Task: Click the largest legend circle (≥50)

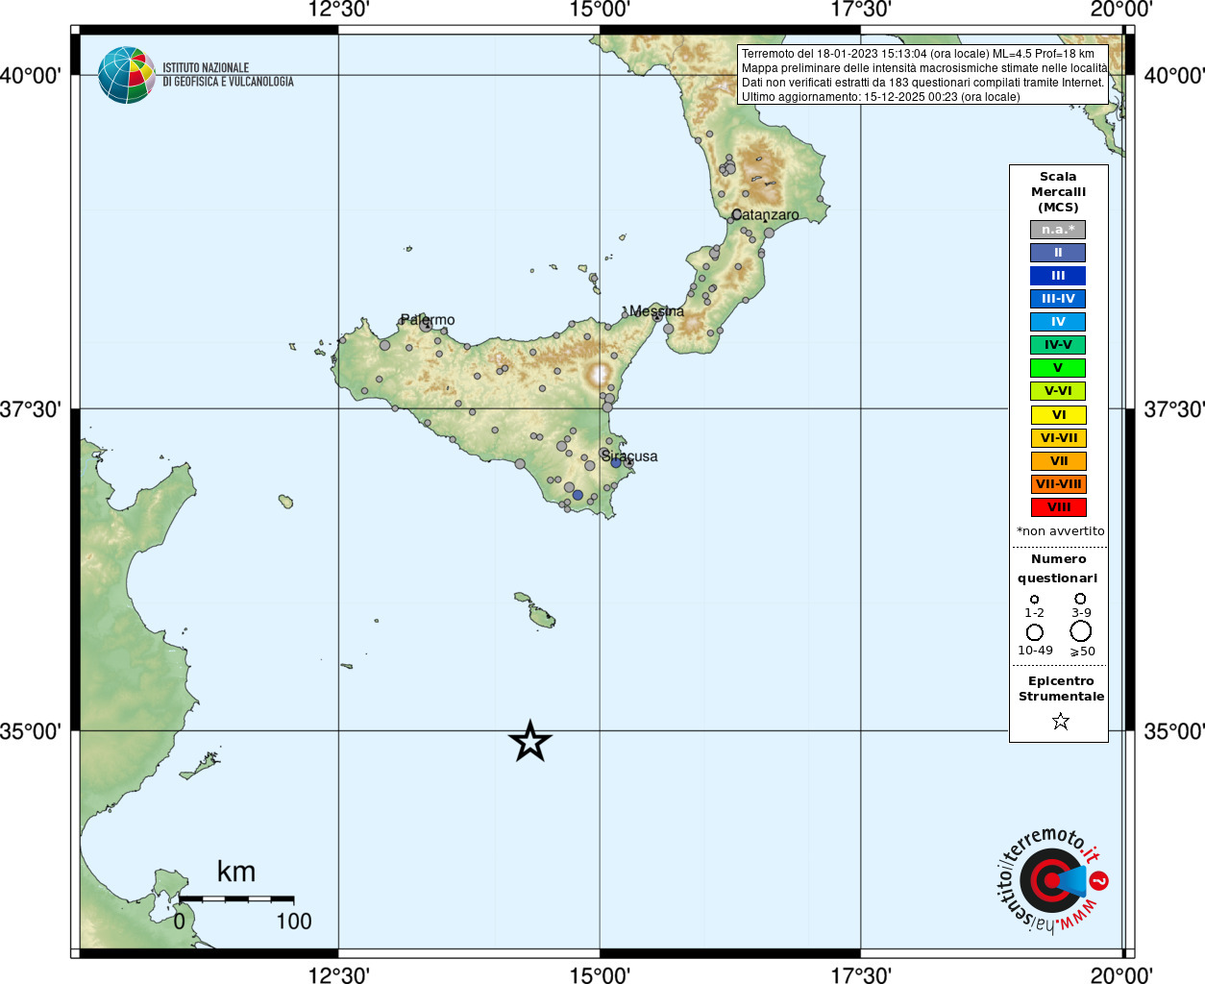Action: (1081, 631)
